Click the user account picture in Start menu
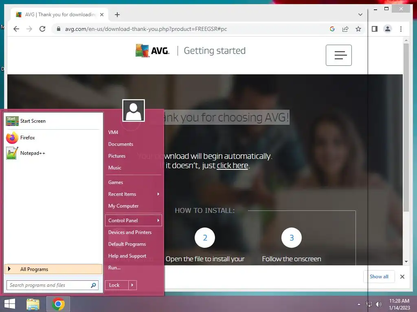This screenshot has height=312, width=417. click(134, 110)
